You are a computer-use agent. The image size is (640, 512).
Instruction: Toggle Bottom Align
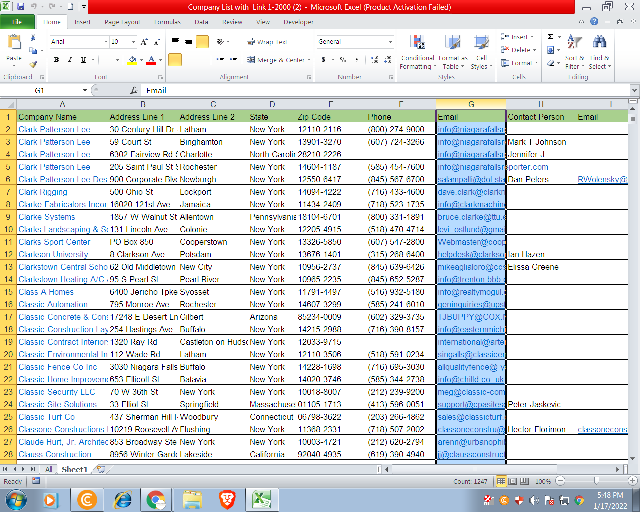(202, 42)
